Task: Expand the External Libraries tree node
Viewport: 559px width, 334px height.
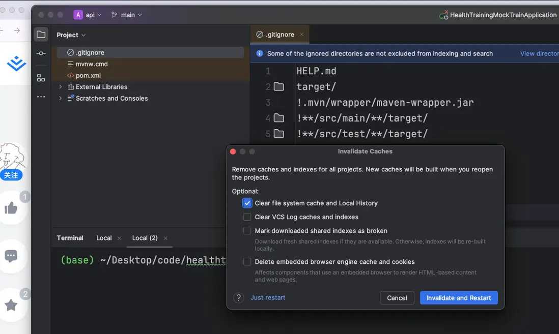Action: (61, 87)
